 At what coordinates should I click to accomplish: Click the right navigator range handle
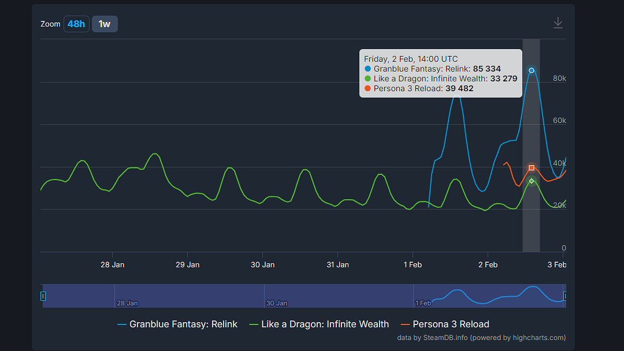[x=565, y=296]
